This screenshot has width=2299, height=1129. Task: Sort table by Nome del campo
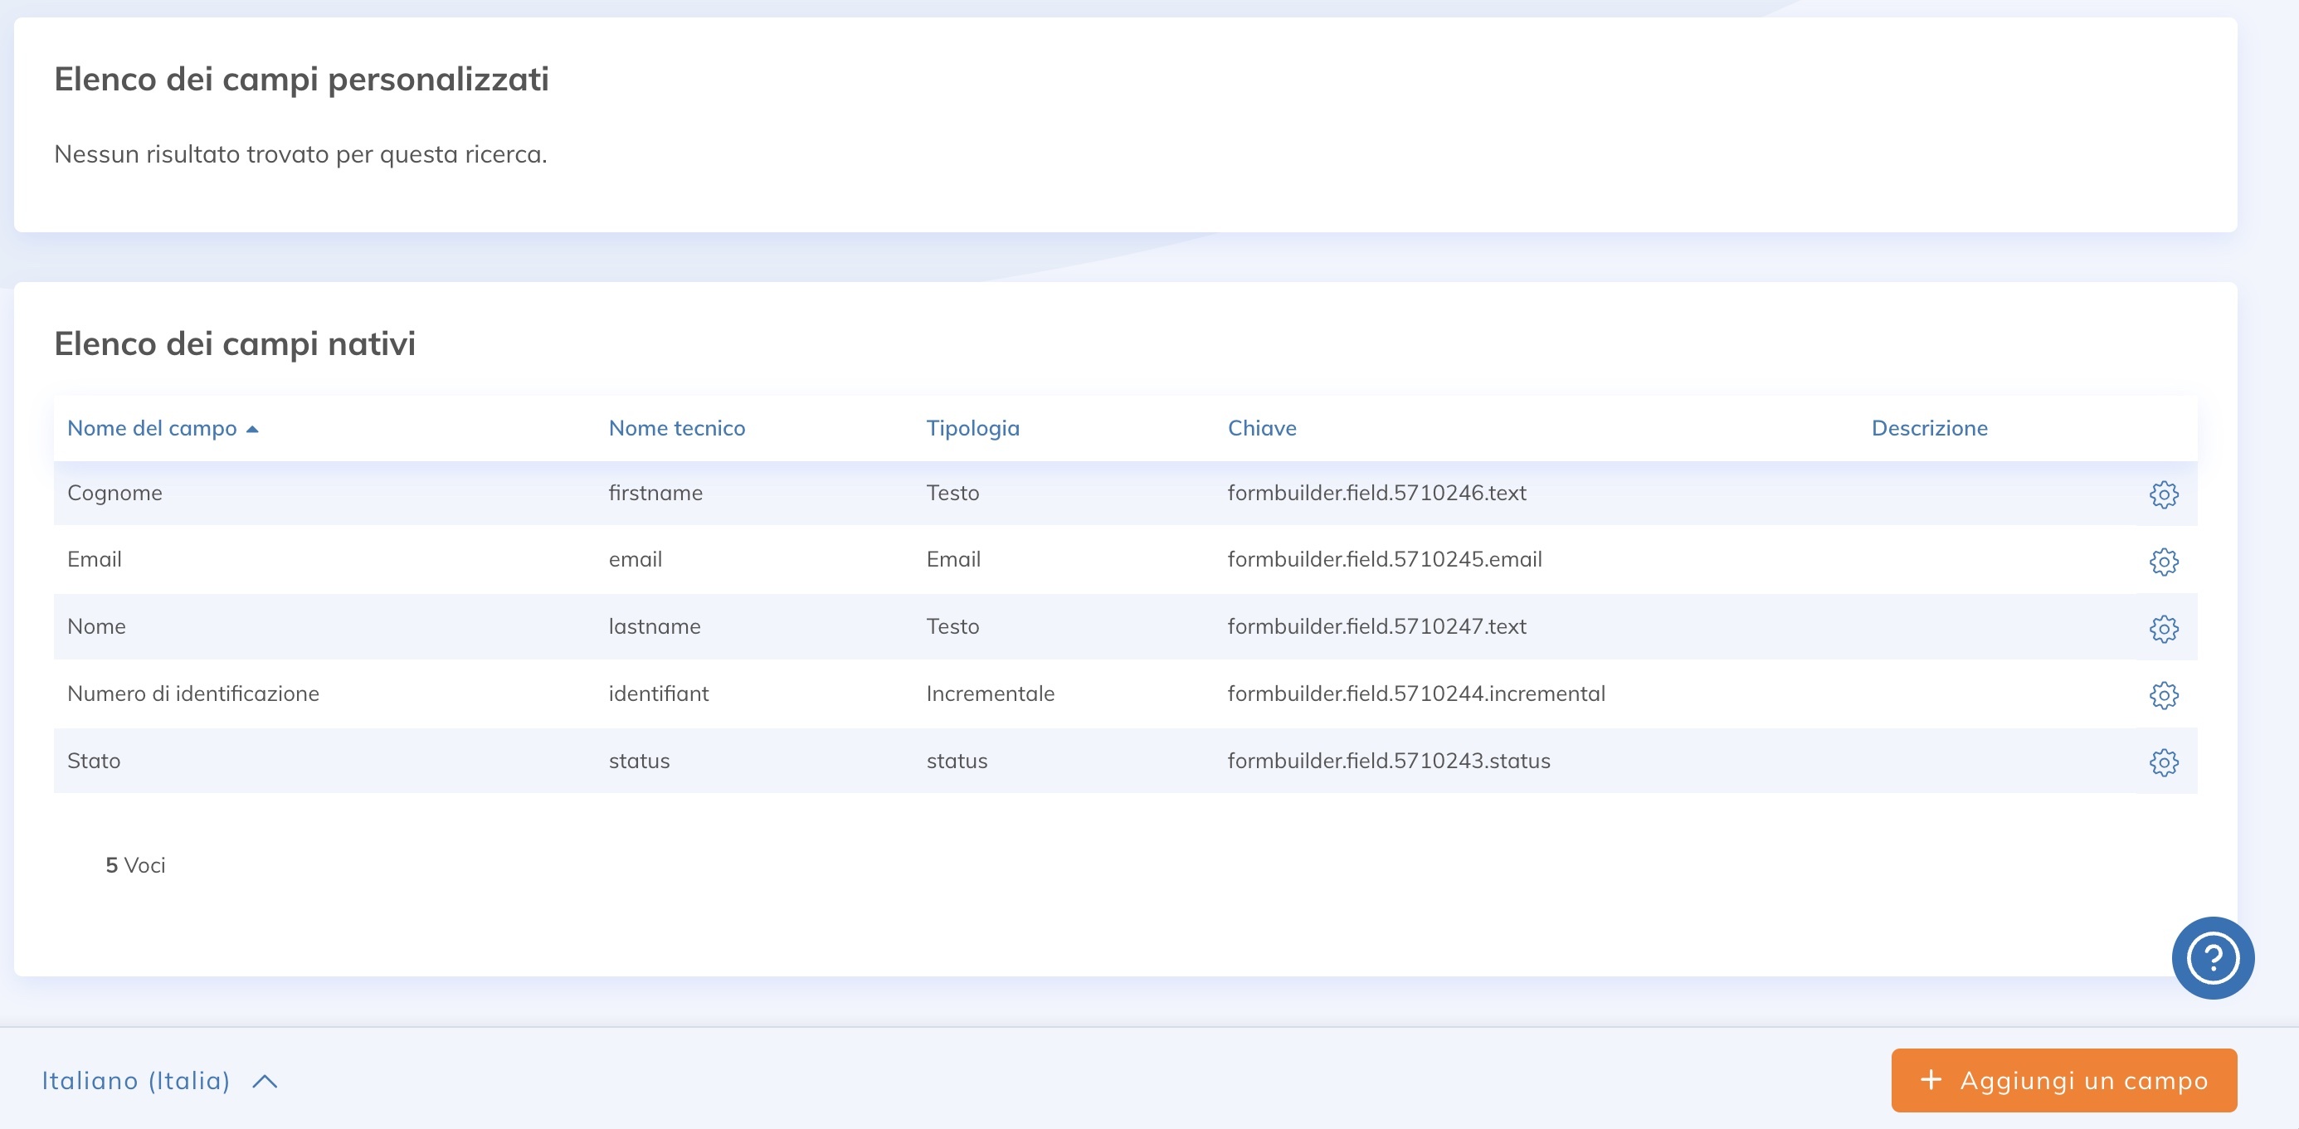pyautogui.click(x=152, y=428)
